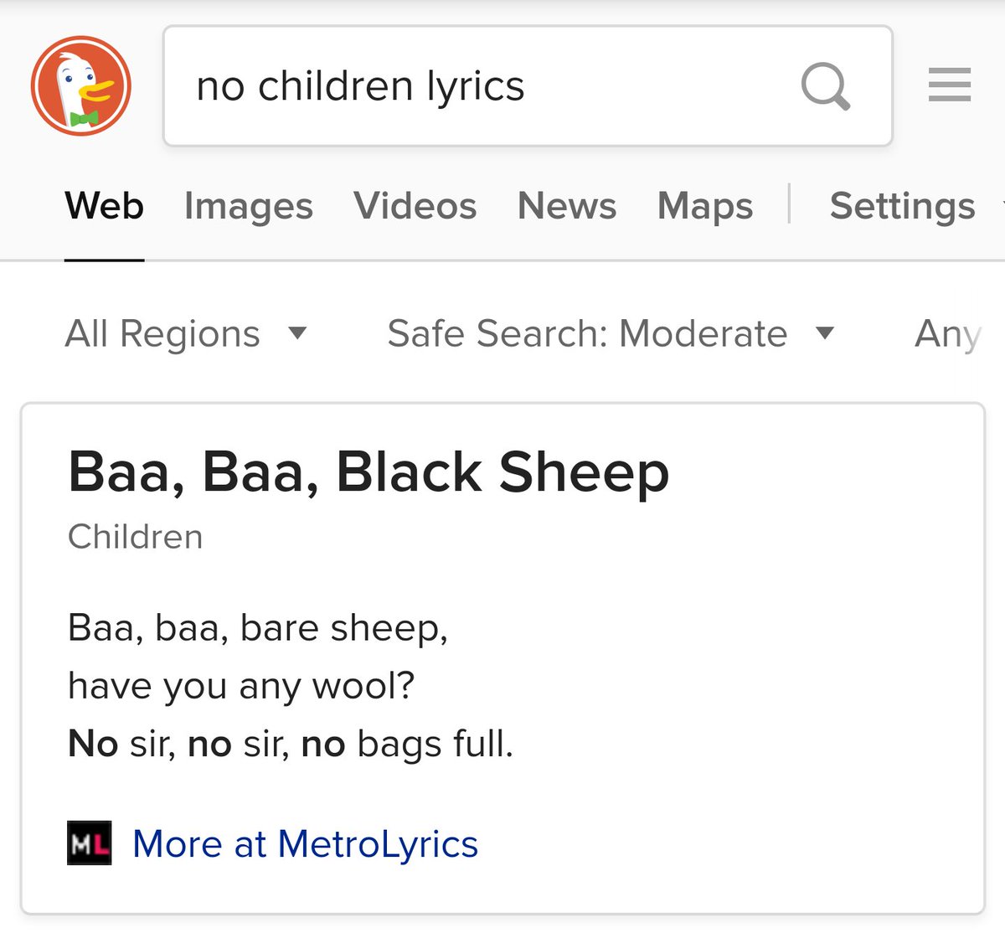This screenshot has width=1005, height=933.
Task: Click the 'Baa, Baa, Black Sheep' title
Action: [368, 472]
